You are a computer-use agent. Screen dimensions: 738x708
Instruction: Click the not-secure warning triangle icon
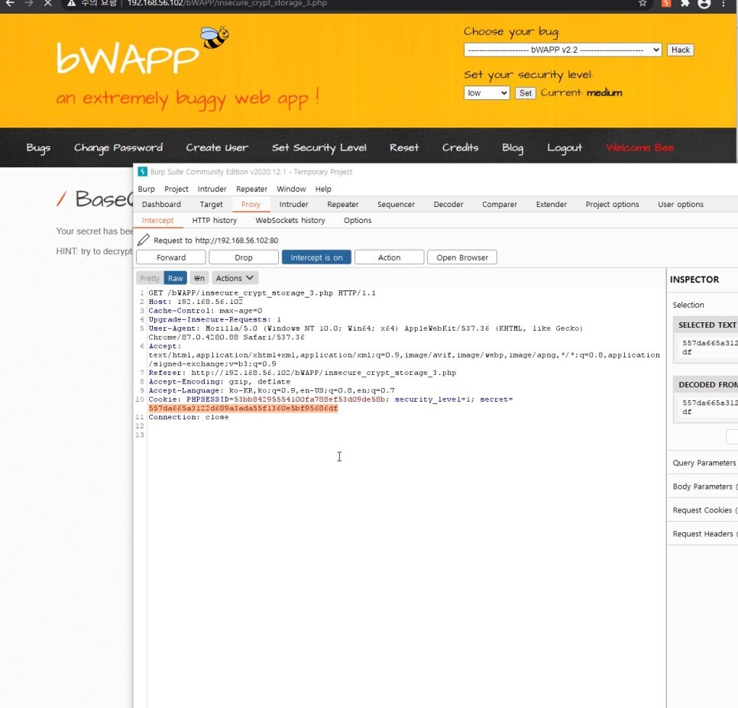click(71, 3)
